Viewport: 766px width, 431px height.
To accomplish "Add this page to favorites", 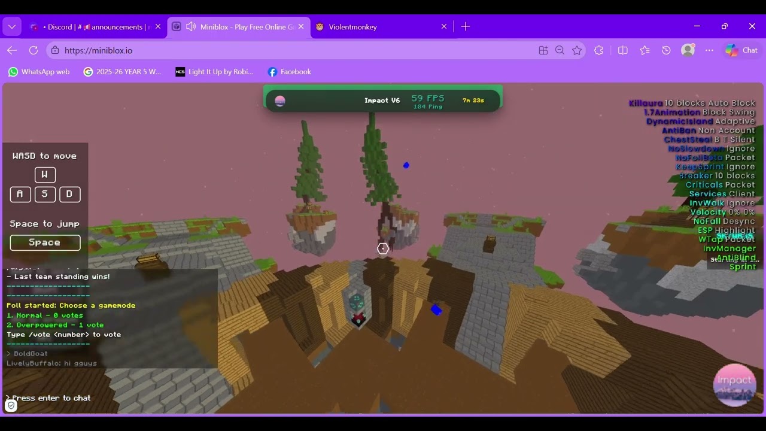I will (577, 51).
